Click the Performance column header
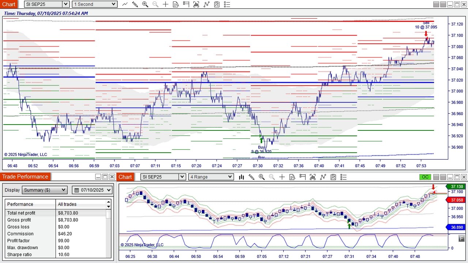 (30, 204)
